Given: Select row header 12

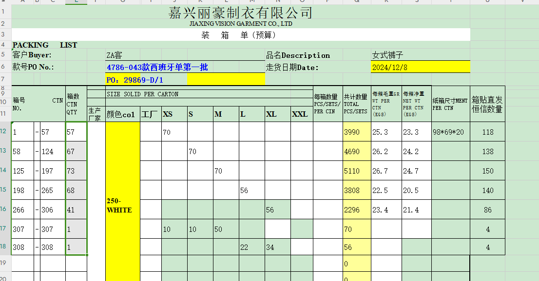Looking at the screenshot, I should pos(5,131).
